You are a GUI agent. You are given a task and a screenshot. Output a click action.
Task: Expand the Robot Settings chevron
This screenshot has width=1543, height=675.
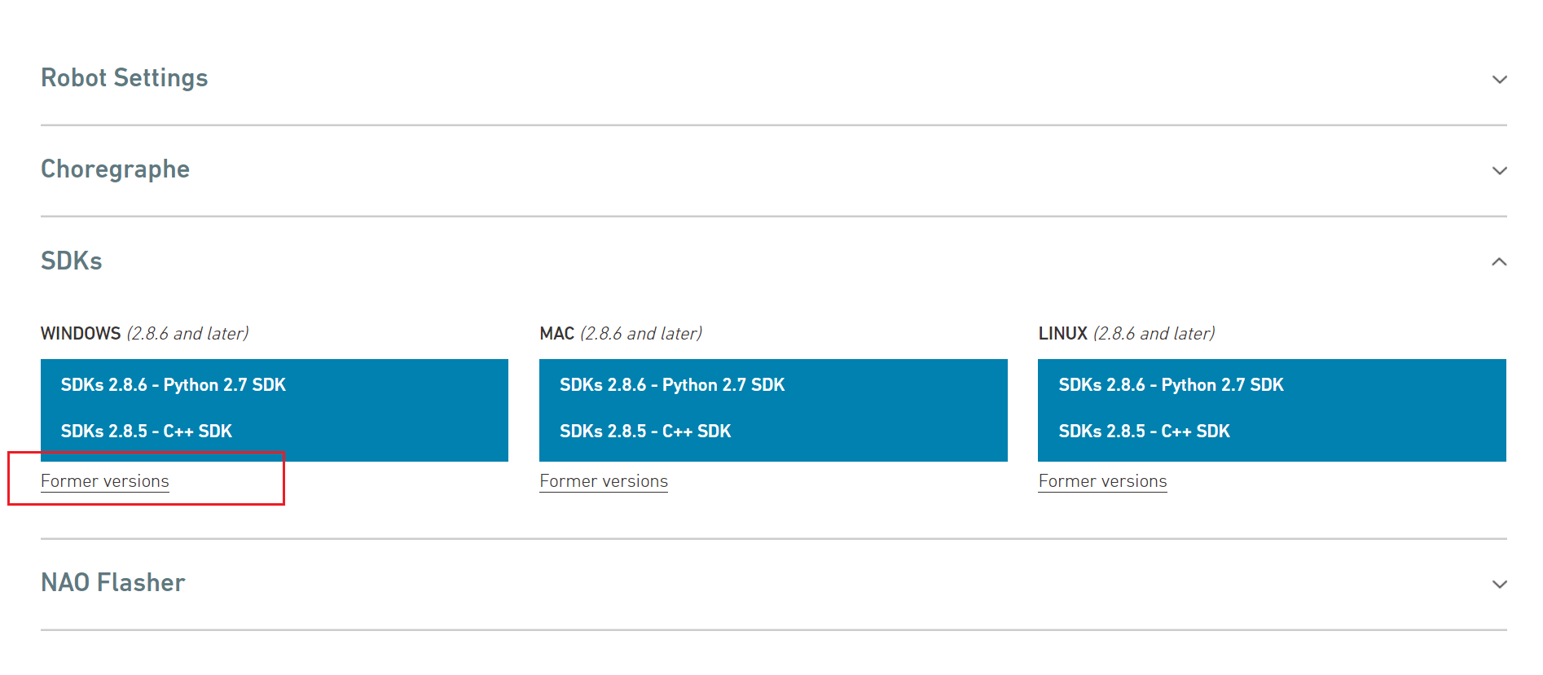coord(1499,79)
